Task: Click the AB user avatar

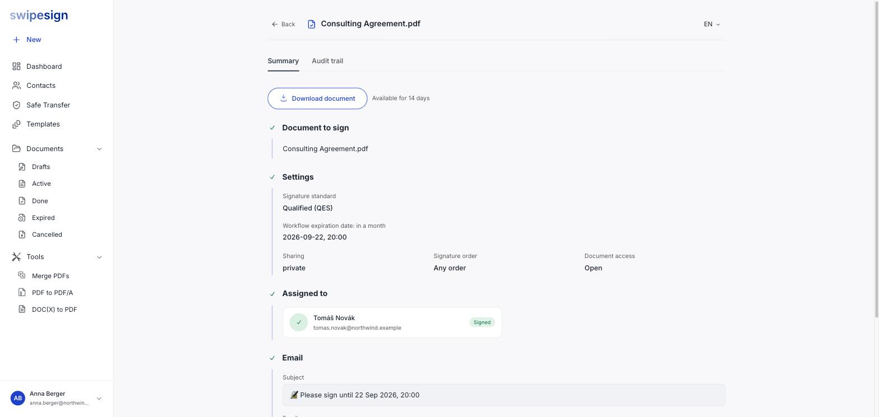Action: click(18, 399)
